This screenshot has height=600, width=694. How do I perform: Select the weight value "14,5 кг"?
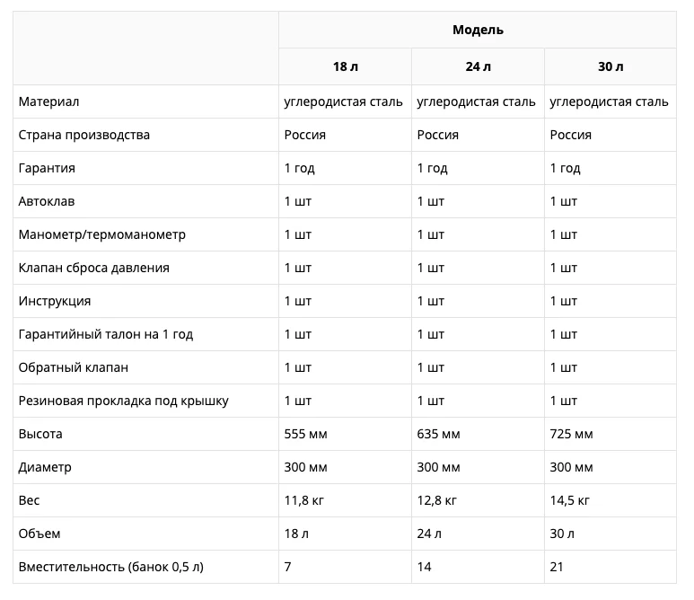[x=570, y=500]
